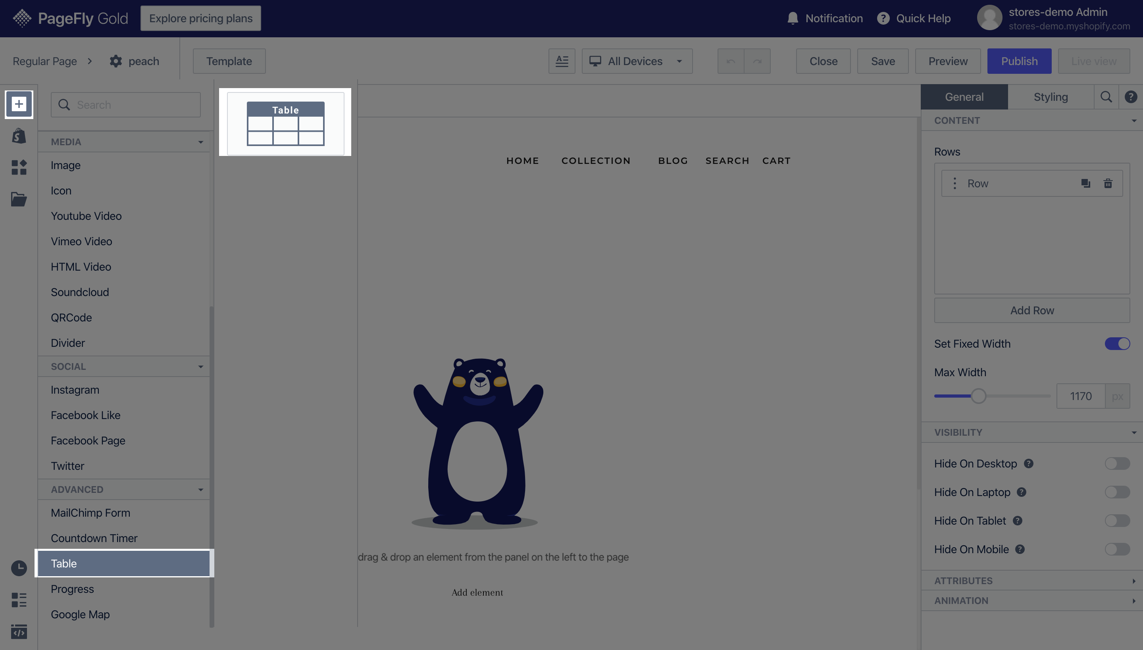Viewport: 1143px width, 650px height.
Task: Open the All Devices dropdown
Action: coord(637,61)
